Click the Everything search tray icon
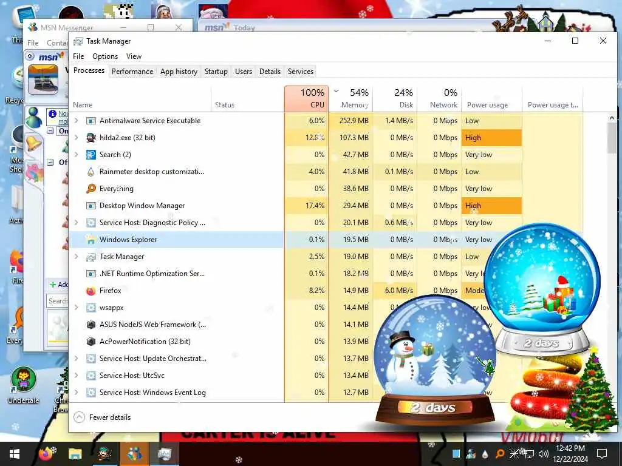The image size is (622, 466). 500,454
